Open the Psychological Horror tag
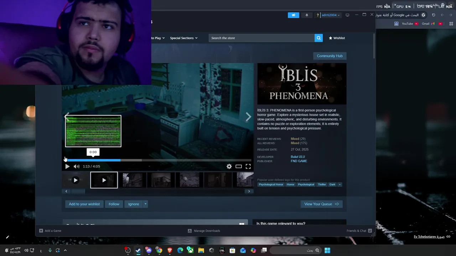Image resolution: width=456 pixels, height=256 pixels. 271,185
